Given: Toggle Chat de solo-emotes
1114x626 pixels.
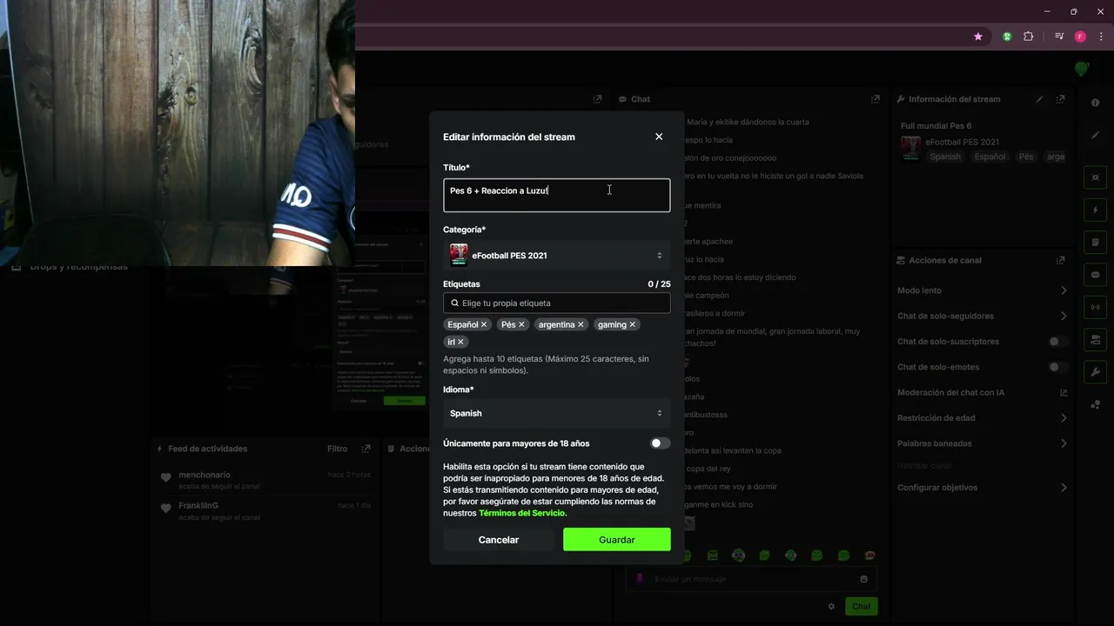Looking at the screenshot, I should pos(1057,367).
